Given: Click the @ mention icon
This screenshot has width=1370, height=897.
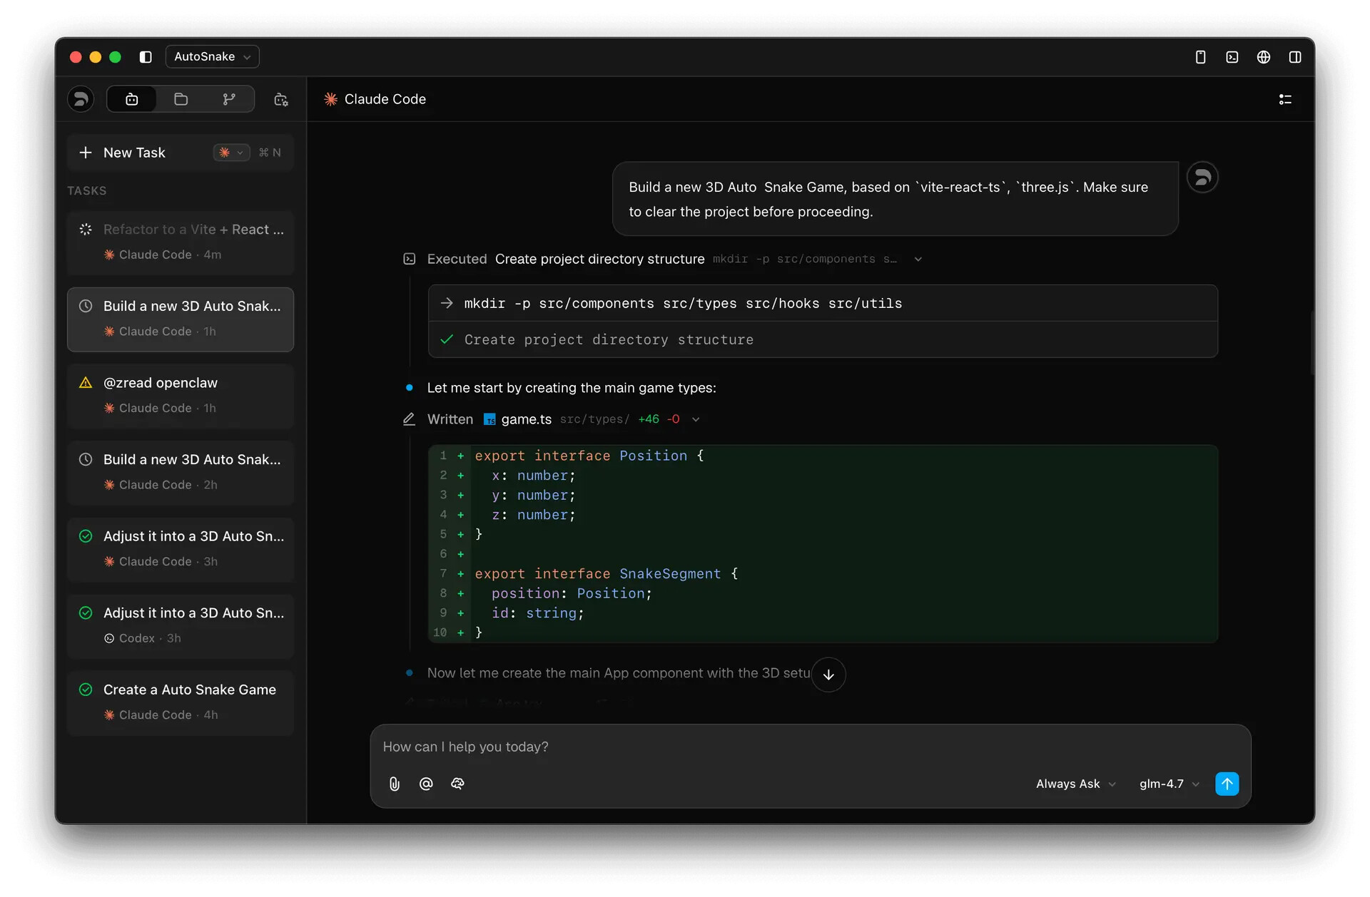Looking at the screenshot, I should pos(426,784).
